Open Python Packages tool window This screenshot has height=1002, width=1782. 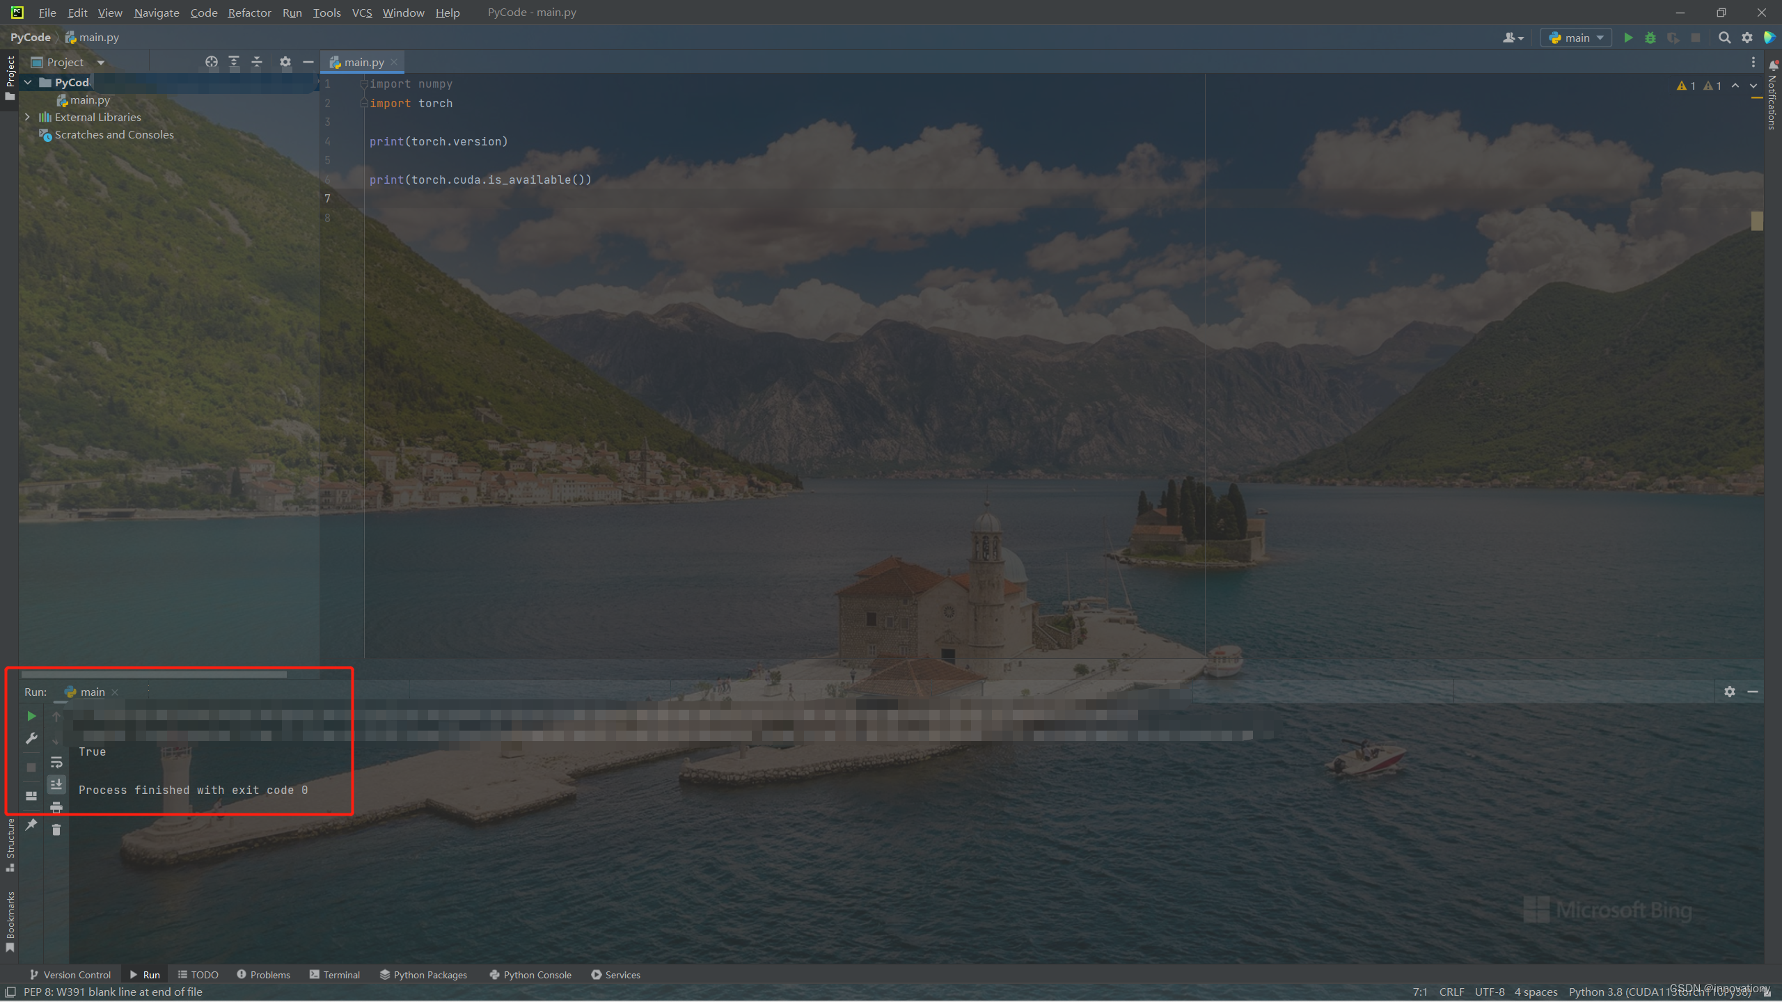[423, 975]
